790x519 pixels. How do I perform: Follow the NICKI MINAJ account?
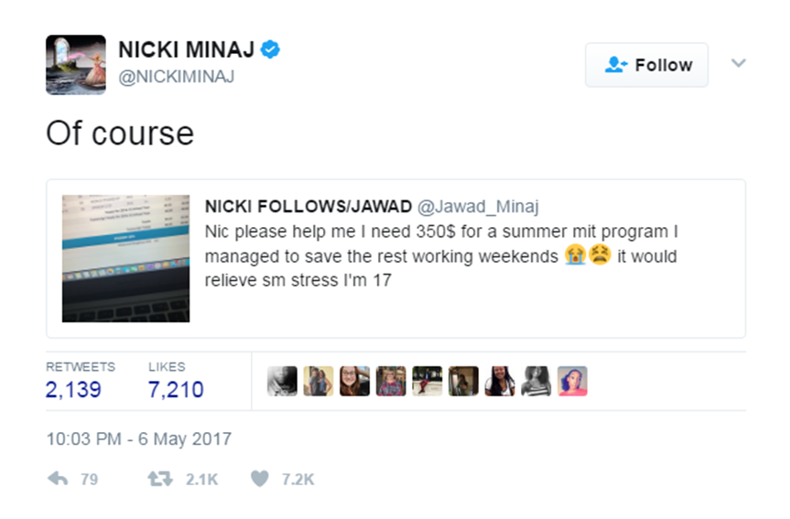[x=646, y=65]
